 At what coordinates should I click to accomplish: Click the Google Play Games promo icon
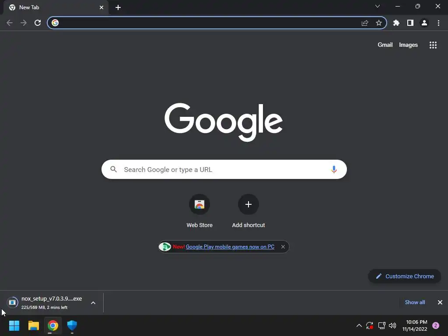[x=165, y=247]
